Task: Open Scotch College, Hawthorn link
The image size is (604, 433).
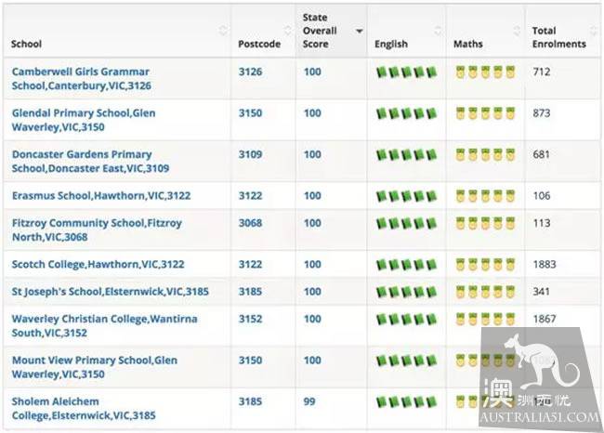Action: [x=98, y=264]
